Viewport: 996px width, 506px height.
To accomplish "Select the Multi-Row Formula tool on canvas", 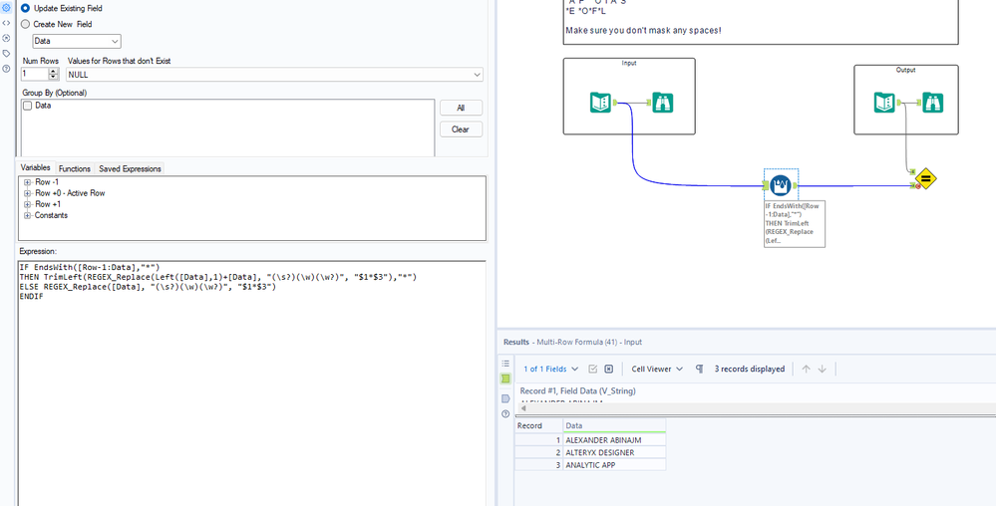I will click(x=782, y=185).
